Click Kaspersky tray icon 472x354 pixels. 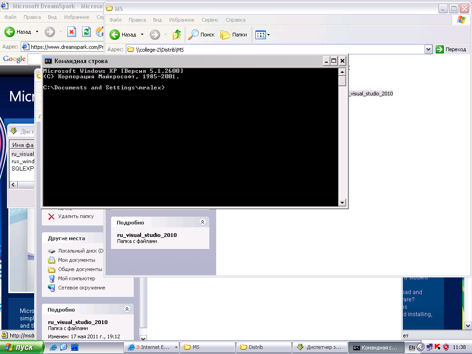(x=437, y=347)
